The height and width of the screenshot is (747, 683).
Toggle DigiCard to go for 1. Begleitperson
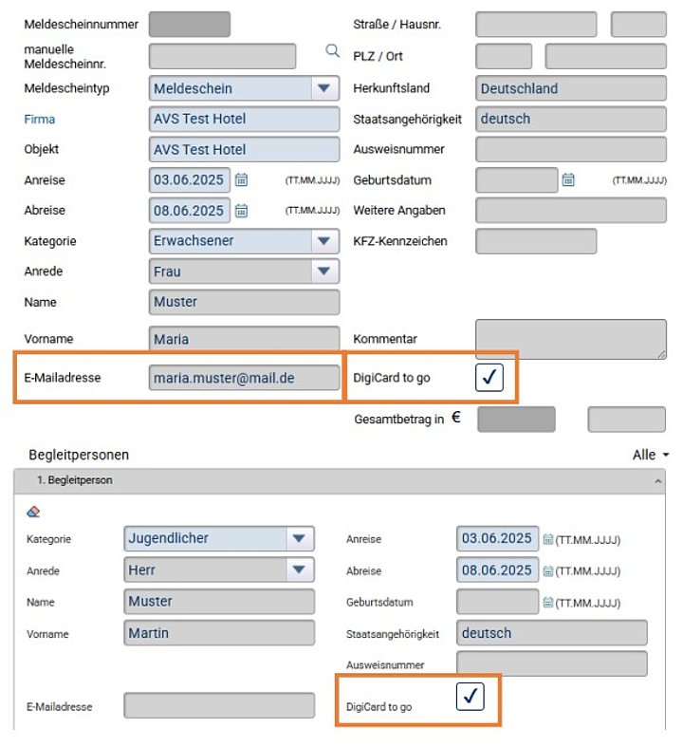pos(470,697)
